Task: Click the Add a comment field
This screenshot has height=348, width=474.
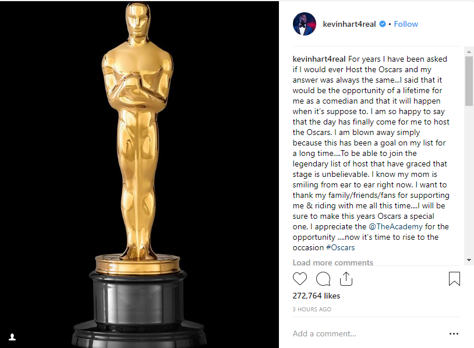Action: (326, 333)
